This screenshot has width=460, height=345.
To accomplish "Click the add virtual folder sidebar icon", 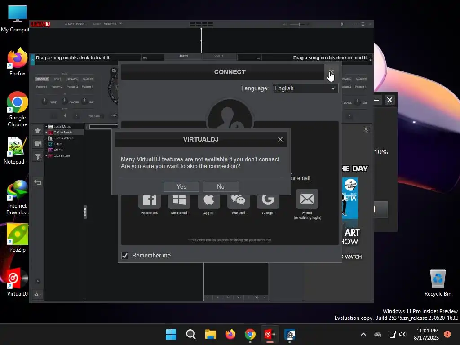I will pyautogui.click(x=38, y=144).
